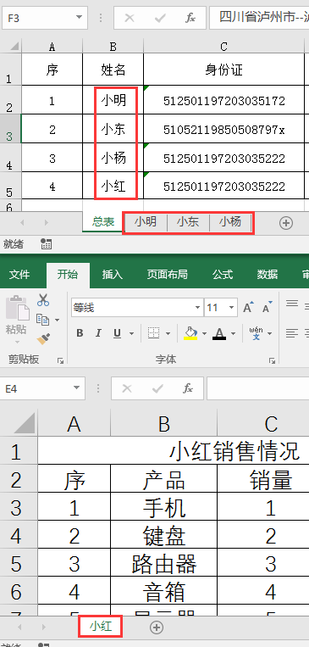Click fx insert function beside E4 box
The height and width of the screenshot is (647, 309).
[x=188, y=388]
